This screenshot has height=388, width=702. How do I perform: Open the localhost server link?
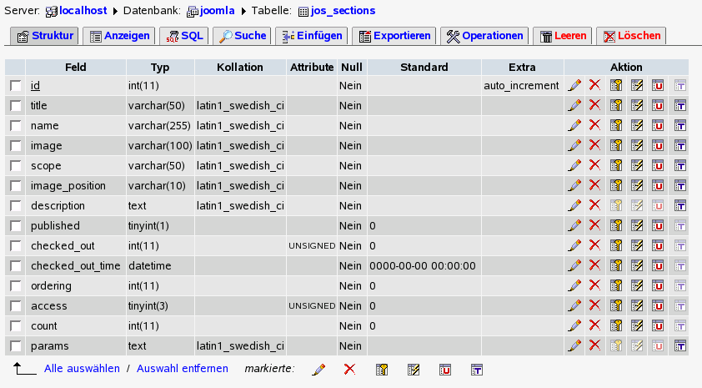coord(83,11)
